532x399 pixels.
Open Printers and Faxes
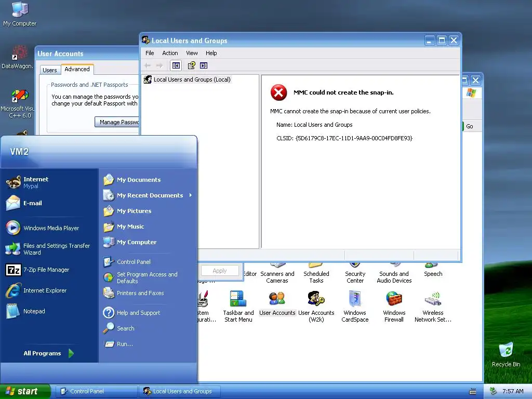point(134,293)
